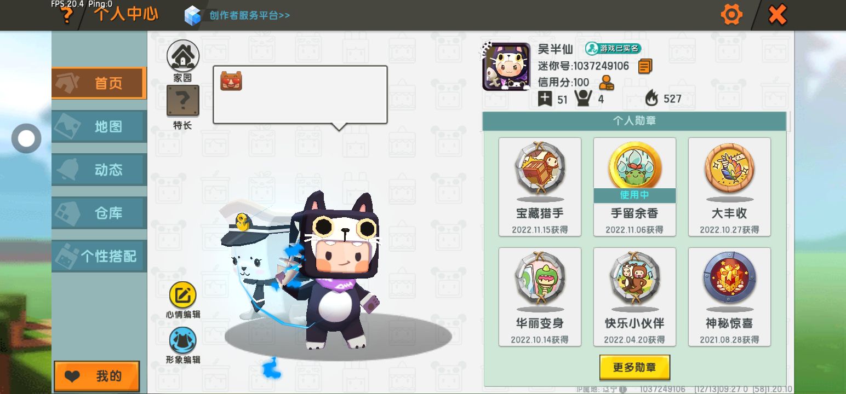The width and height of the screenshot is (846, 394).
Task: Switch to the 地图 tab
Action: 99,126
